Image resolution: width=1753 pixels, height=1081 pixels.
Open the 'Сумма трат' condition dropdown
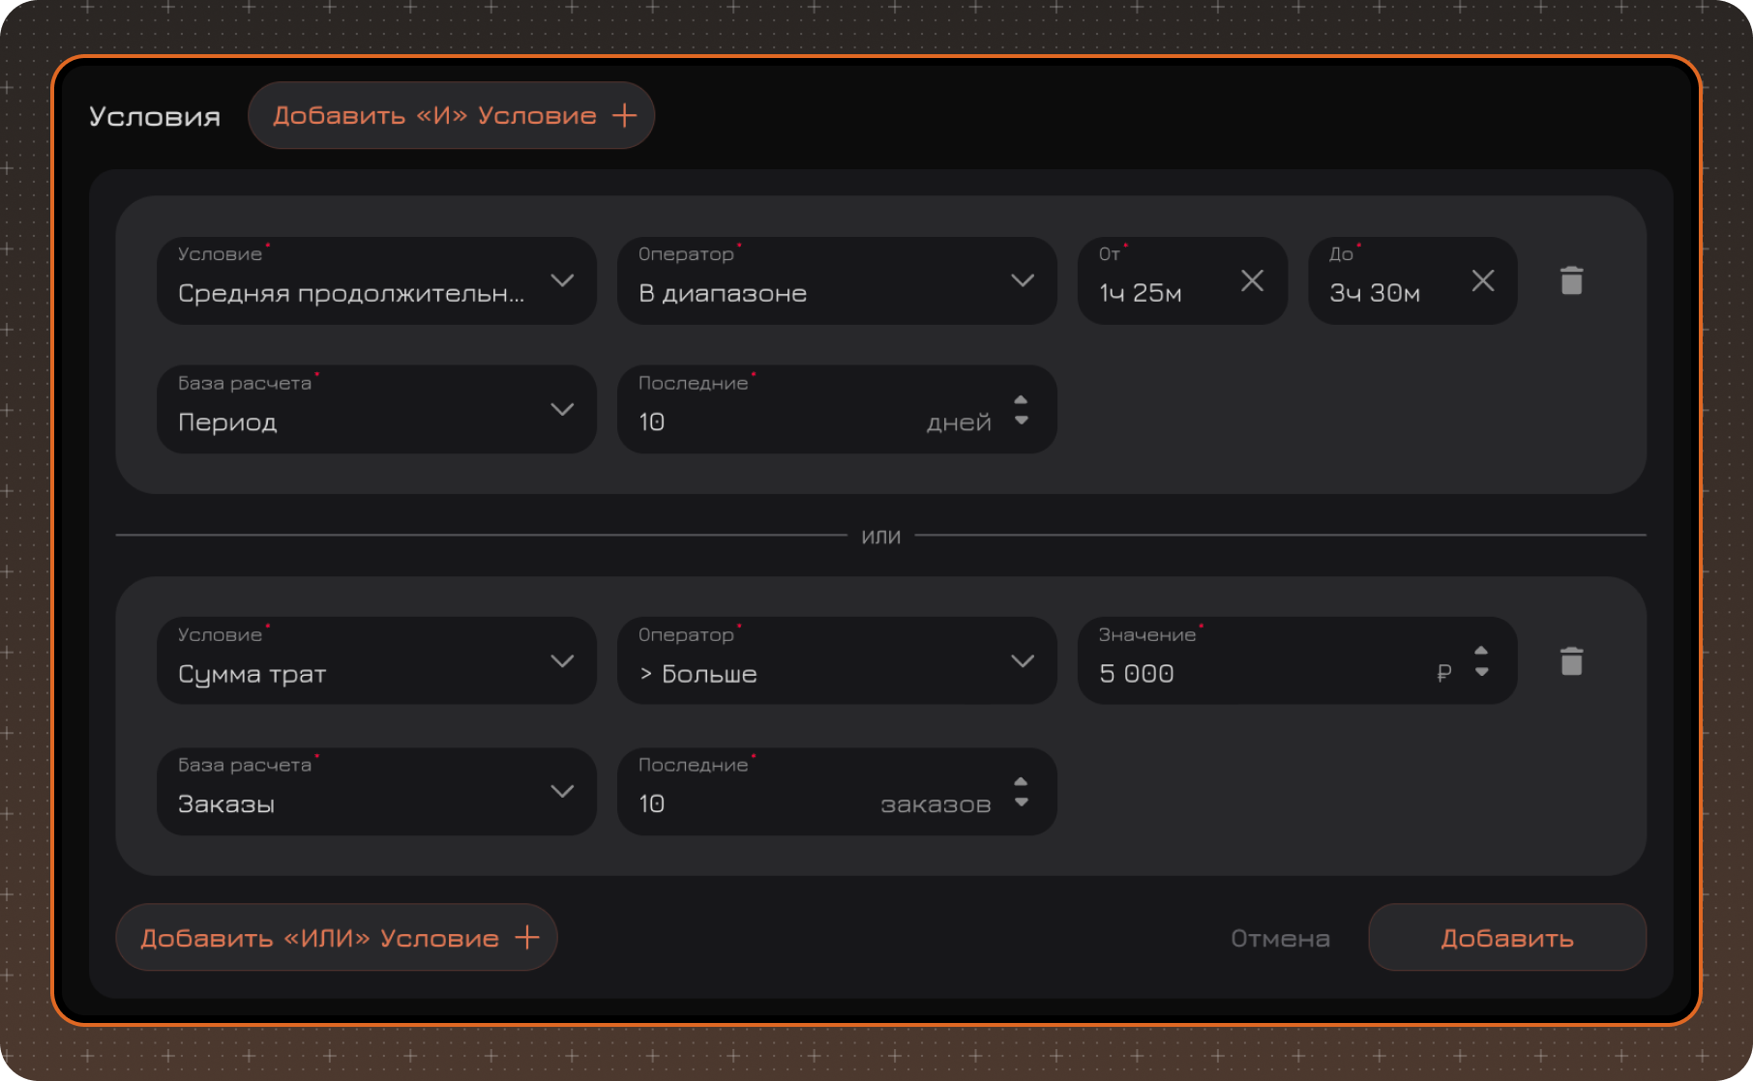[x=376, y=660]
